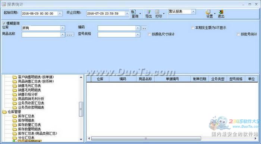Click the 退出 exit icon
261x144 pixels.
[x=221, y=12]
